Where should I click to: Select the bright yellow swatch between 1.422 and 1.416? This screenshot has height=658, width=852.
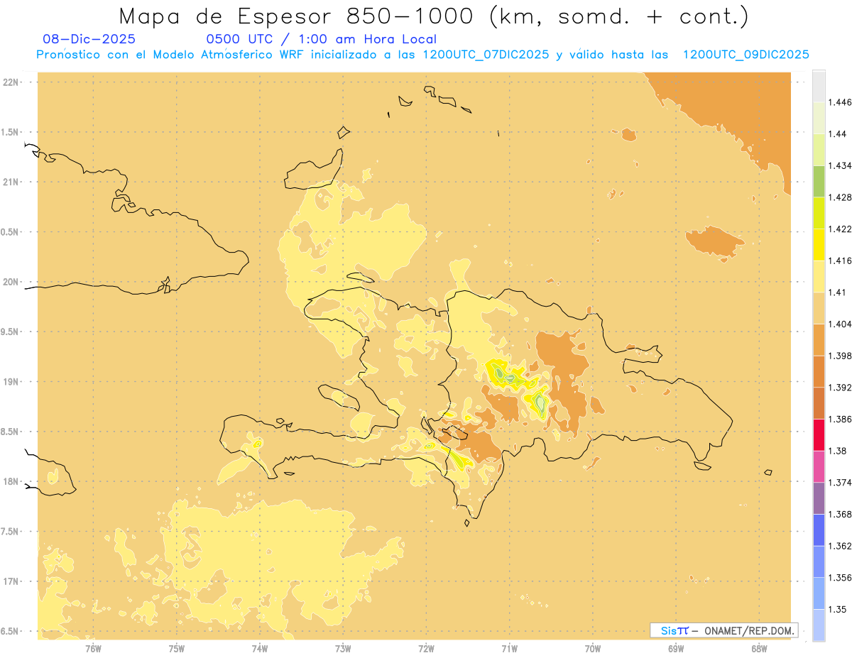point(819,244)
